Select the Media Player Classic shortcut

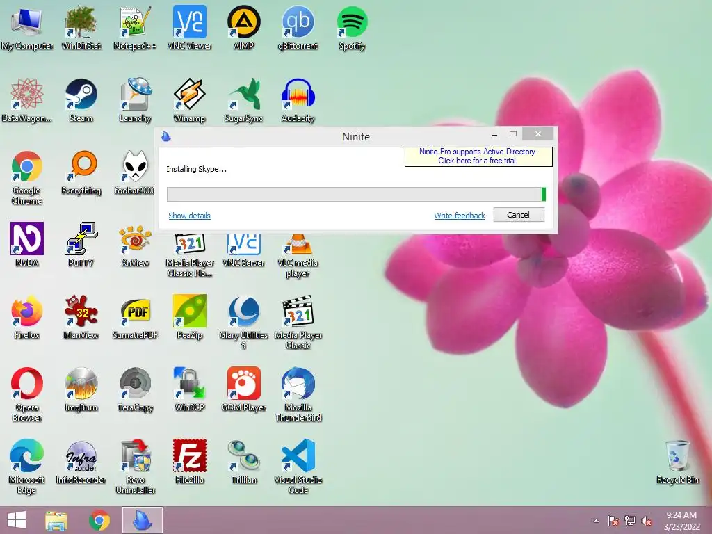point(298,321)
